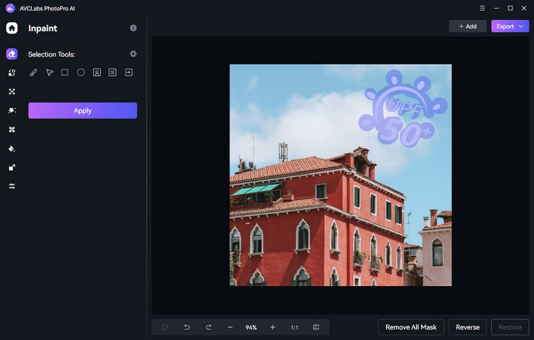This screenshot has width=534, height=340.
Task: Select the portrait selection tool
Action: coord(97,73)
